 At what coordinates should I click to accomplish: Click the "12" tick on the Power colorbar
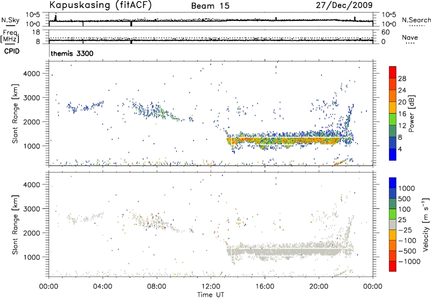(x=402, y=125)
